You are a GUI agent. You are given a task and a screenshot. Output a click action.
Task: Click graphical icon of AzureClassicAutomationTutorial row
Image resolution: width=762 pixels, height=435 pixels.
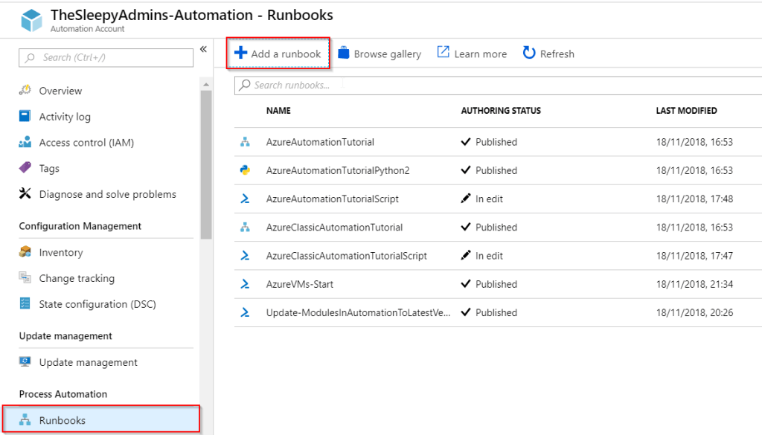pos(245,227)
